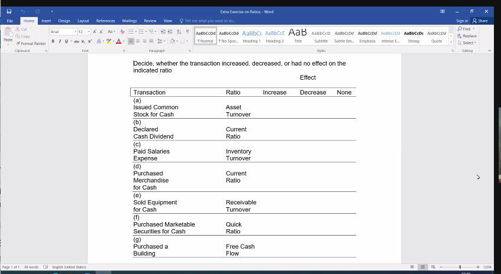Sort the selected text
Image resolution: width=501 pixels, height=274 pixels.
tap(179, 31)
